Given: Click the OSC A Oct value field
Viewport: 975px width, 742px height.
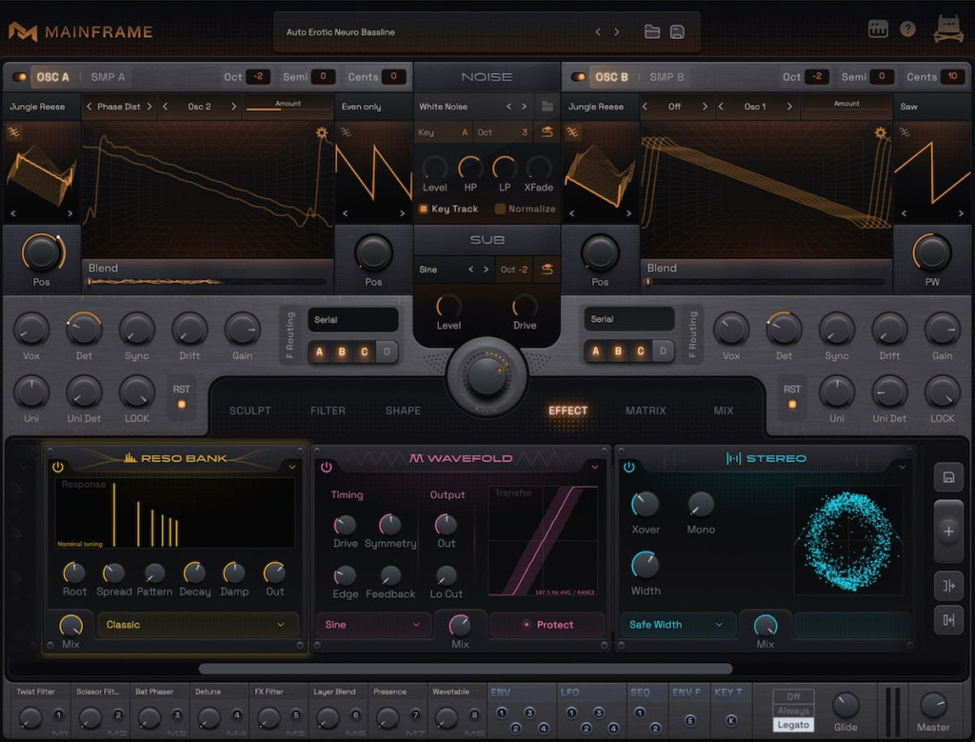Looking at the screenshot, I should [258, 76].
